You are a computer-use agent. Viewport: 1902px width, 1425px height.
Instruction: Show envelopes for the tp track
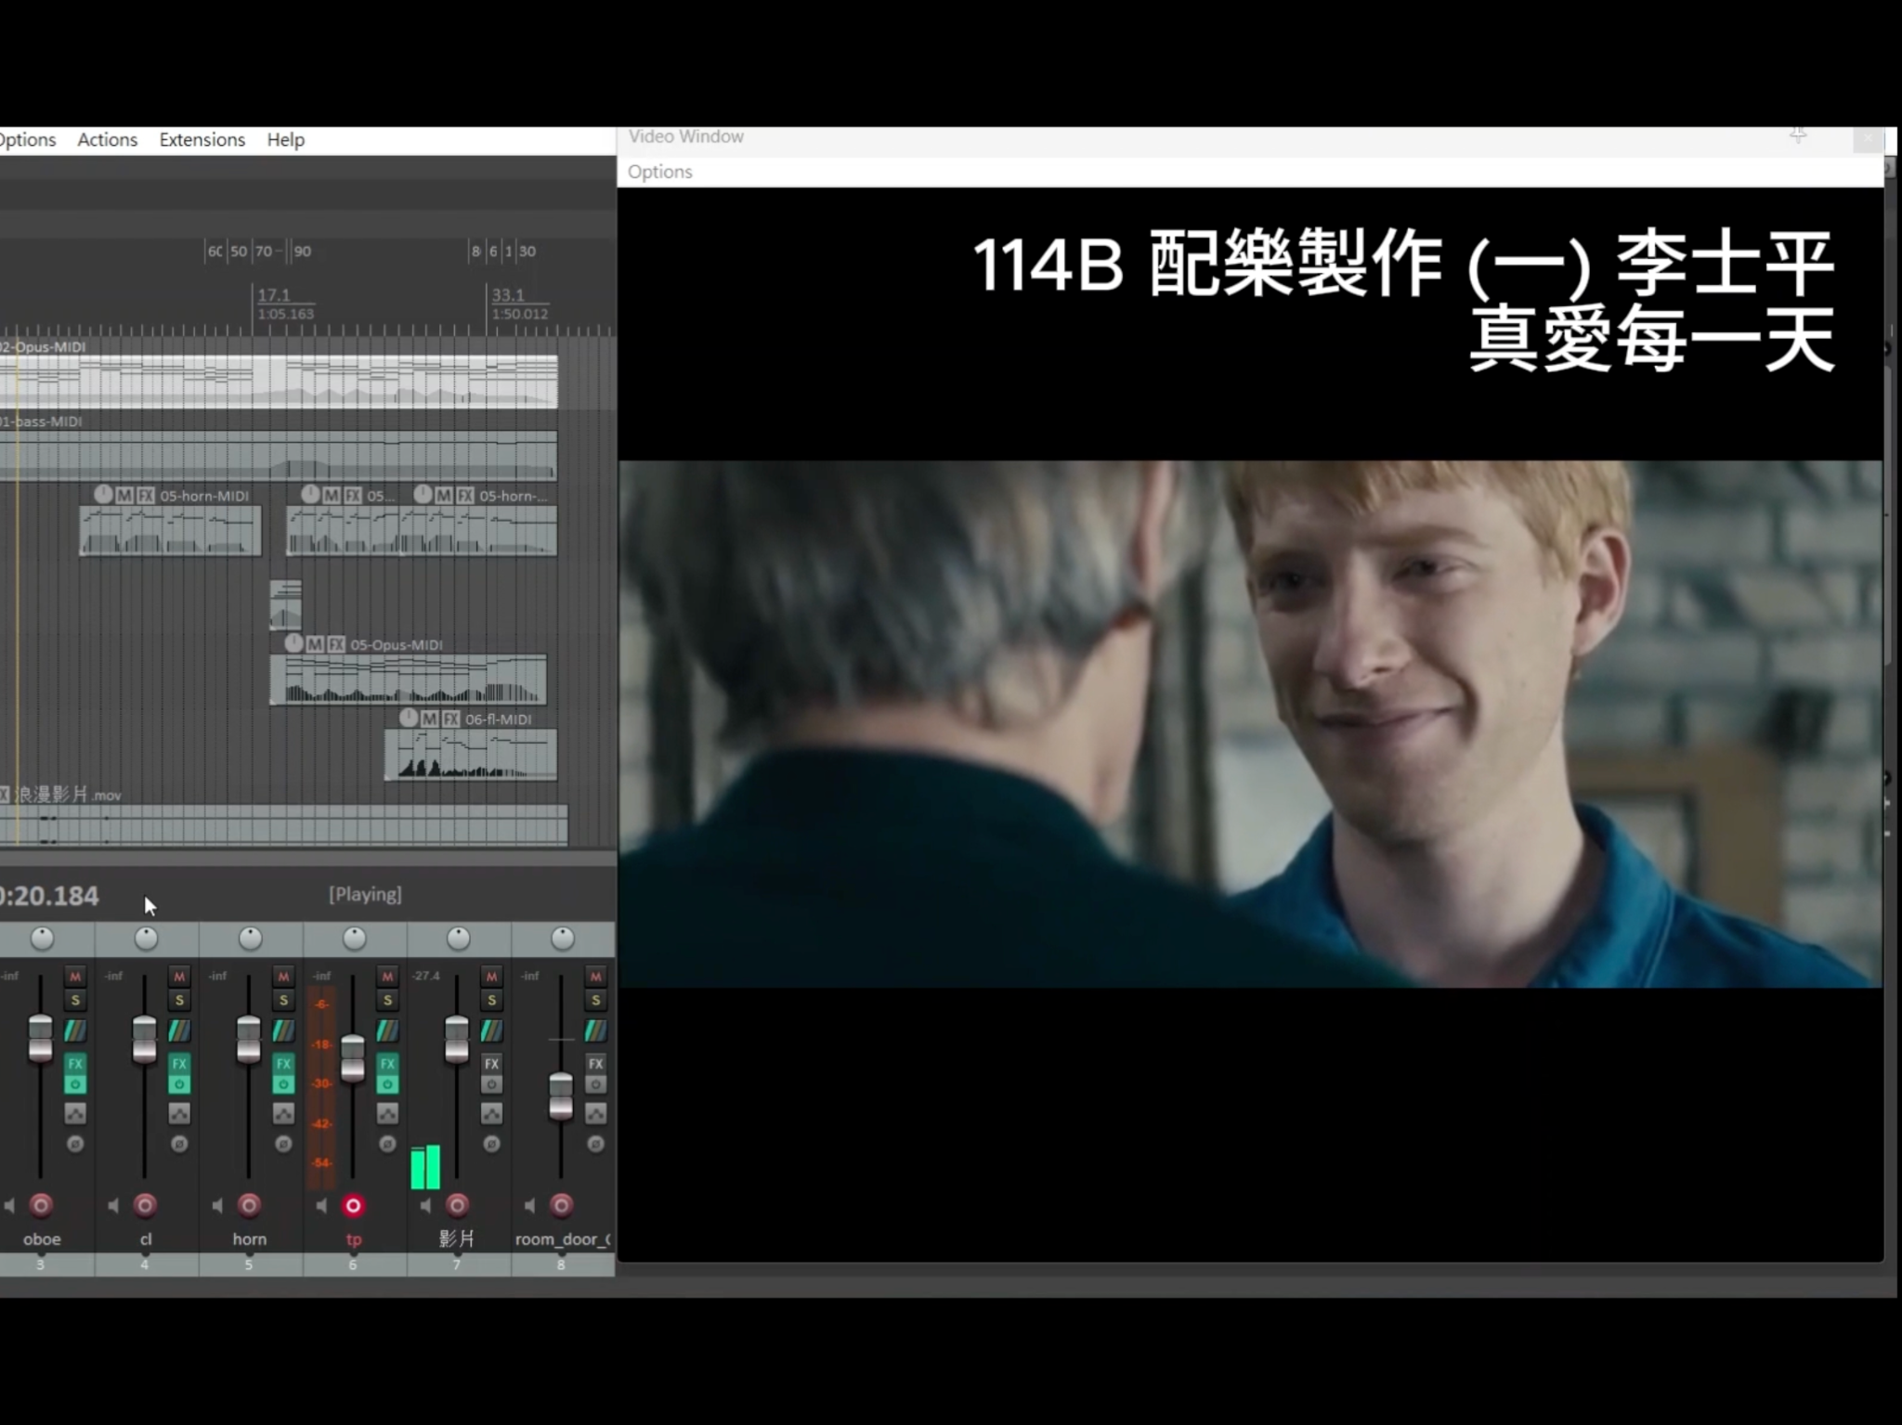click(387, 1113)
